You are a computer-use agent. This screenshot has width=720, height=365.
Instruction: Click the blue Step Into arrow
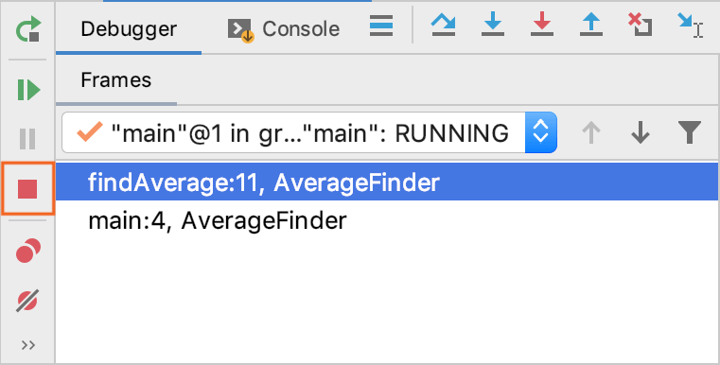click(x=493, y=25)
